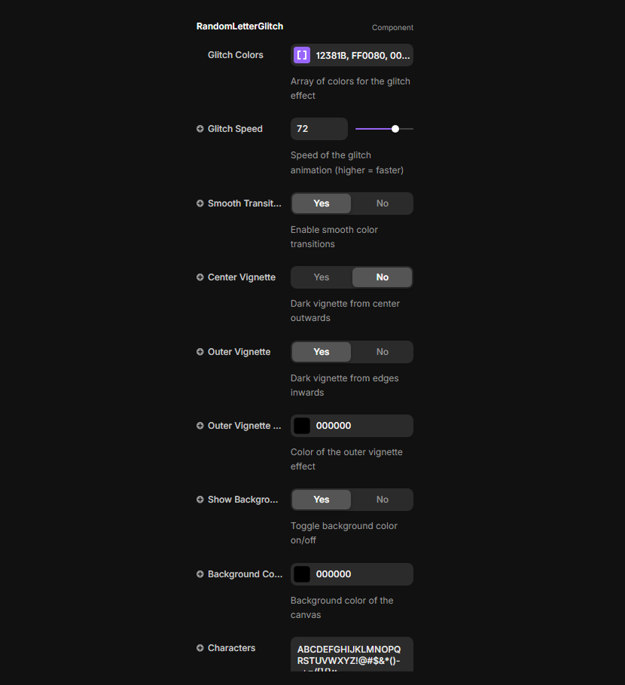Open the Glitch Colors array field
The width and height of the screenshot is (625, 685).
[363, 55]
